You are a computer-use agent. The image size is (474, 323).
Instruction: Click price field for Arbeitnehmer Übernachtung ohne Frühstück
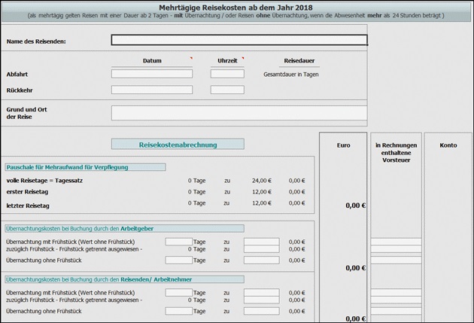point(261,311)
